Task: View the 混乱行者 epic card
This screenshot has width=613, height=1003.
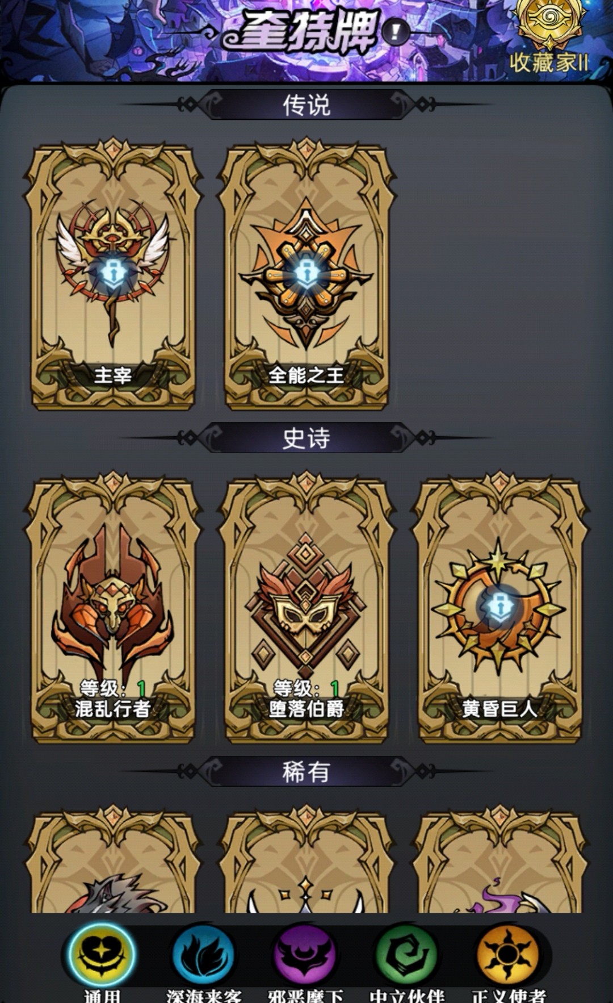Action: [x=113, y=608]
